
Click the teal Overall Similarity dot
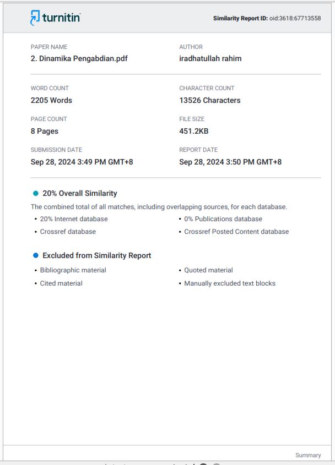pos(36,193)
